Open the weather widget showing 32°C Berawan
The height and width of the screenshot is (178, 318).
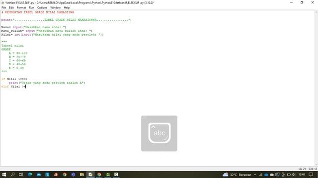point(237,175)
